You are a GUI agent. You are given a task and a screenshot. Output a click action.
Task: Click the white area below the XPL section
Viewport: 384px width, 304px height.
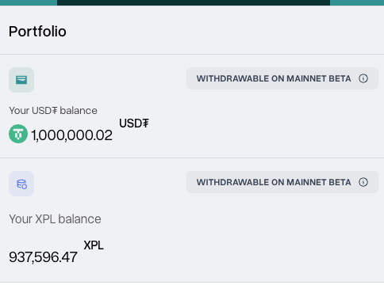click(192, 293)
